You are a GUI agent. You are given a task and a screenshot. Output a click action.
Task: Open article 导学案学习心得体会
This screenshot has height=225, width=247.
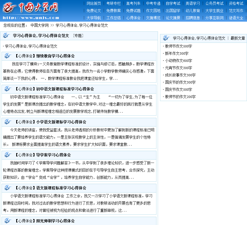[x=54, y=155]
